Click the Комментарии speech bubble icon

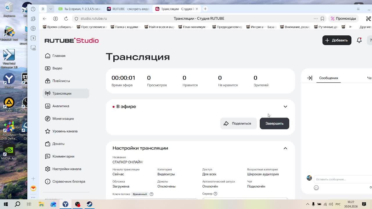tap(48, 156)
